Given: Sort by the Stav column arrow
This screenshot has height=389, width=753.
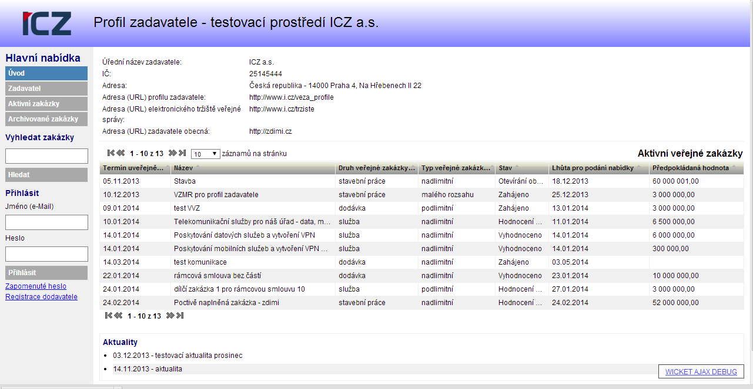Looking at the screenshot, I should click(517, 168).
